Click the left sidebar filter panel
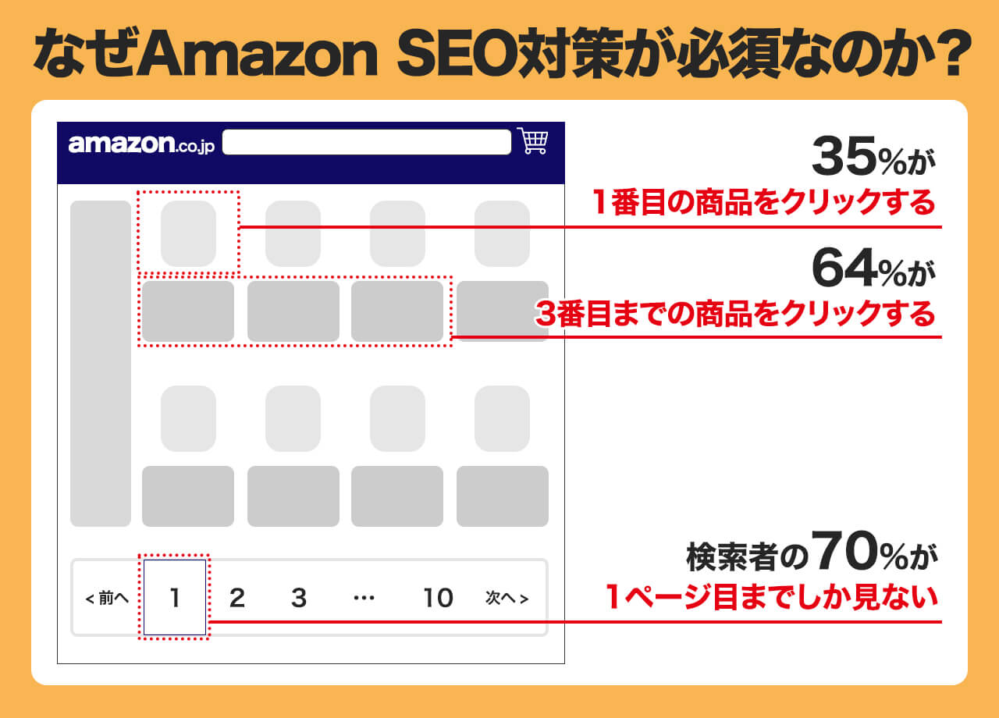This screenshot has height=718, width=999. [101, 364]
